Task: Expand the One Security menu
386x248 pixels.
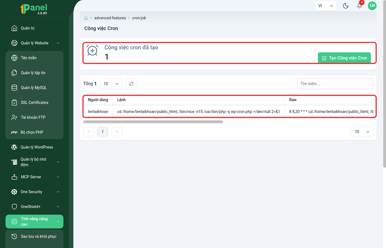Action: pos(58,192)
